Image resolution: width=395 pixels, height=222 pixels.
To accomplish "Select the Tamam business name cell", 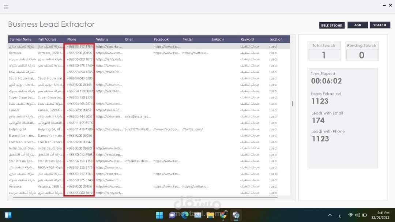I will [14, 110].
